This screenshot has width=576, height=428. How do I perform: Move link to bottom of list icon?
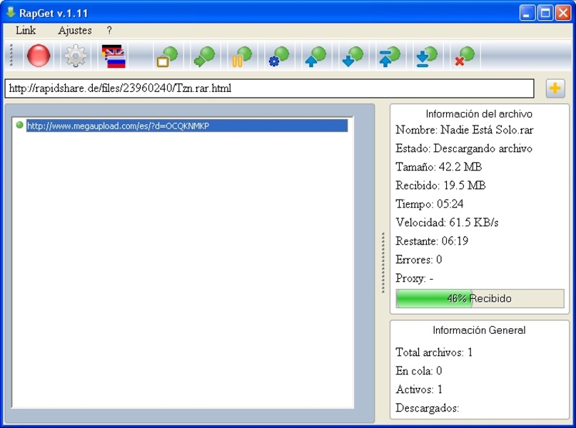[x=427, y=56]
